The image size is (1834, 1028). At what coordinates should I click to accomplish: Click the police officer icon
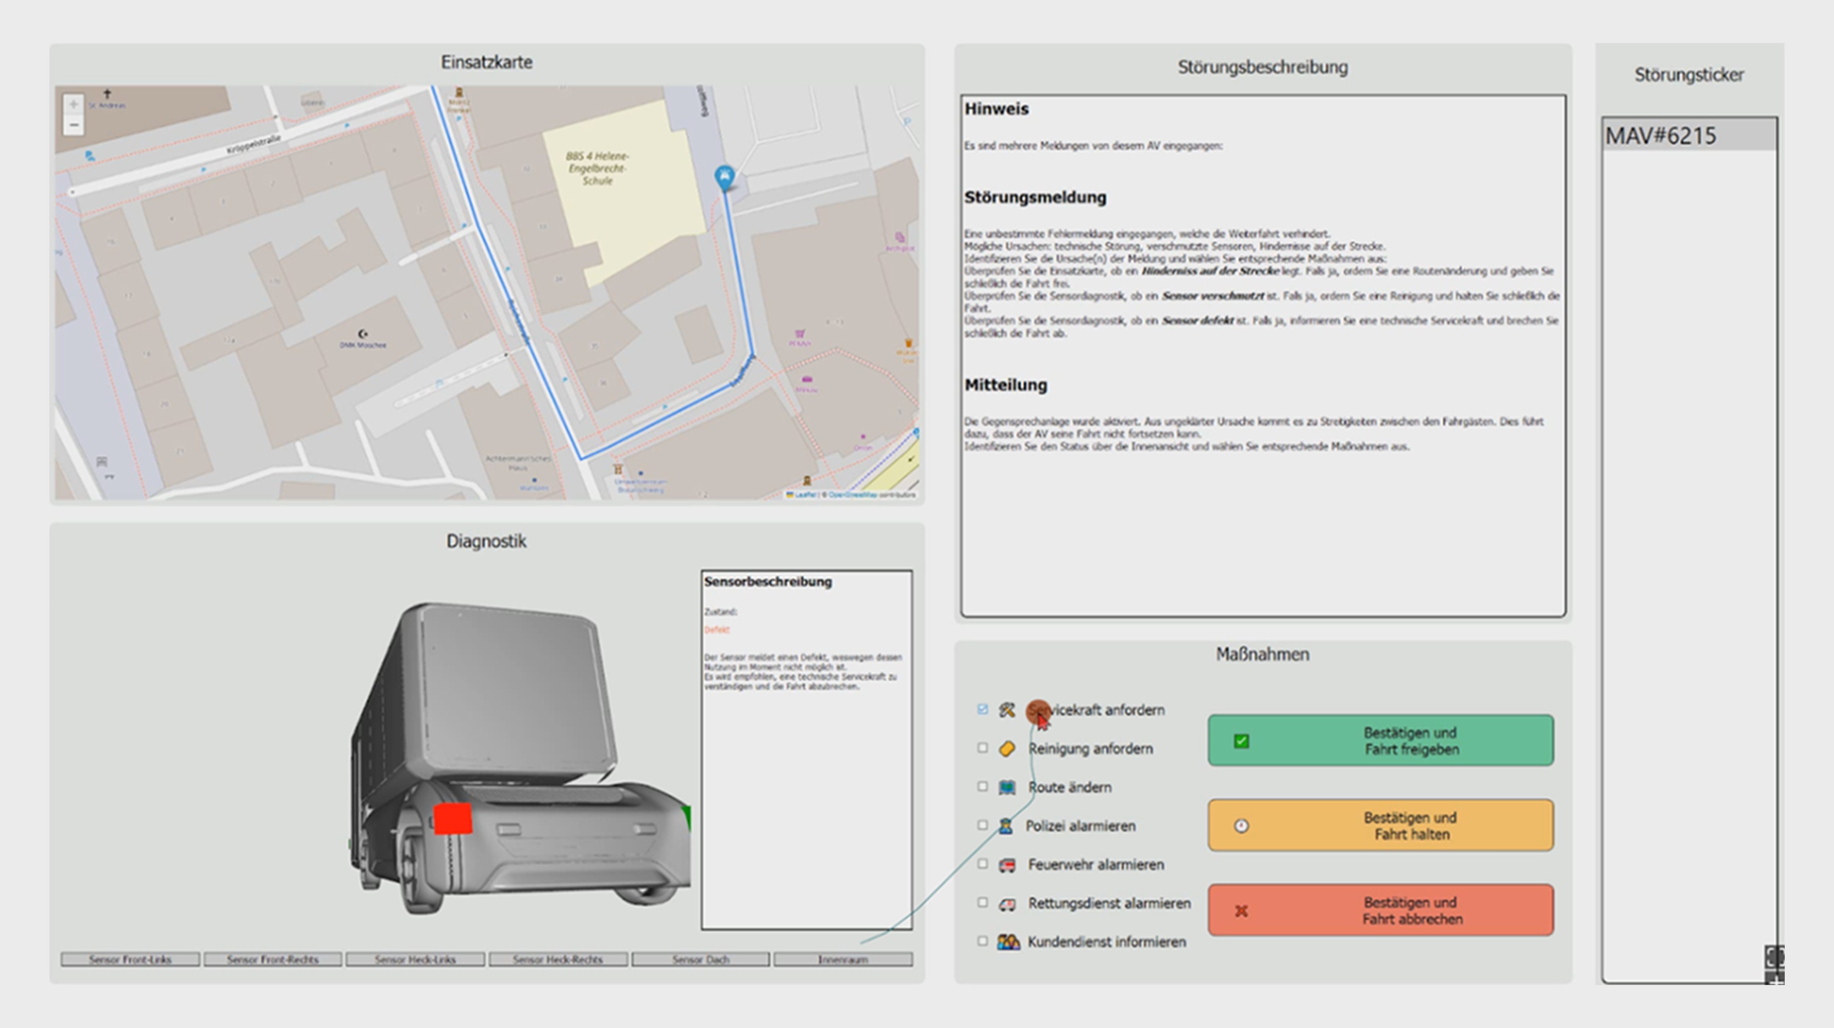(x=1005, y=826)
